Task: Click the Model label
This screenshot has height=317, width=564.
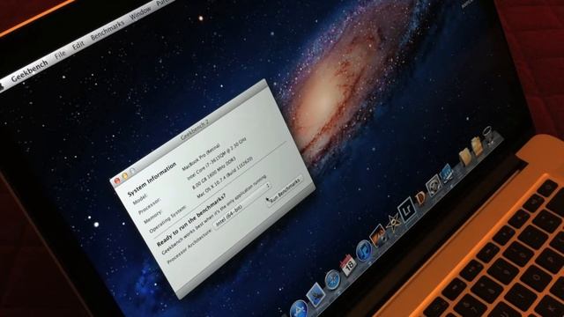Action: click(x=140, y=199)
